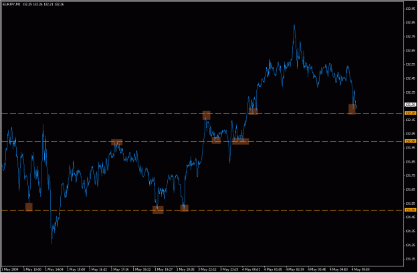Click the chart's highest peak near 132.85
418x273 pixels.
(294, 25)
